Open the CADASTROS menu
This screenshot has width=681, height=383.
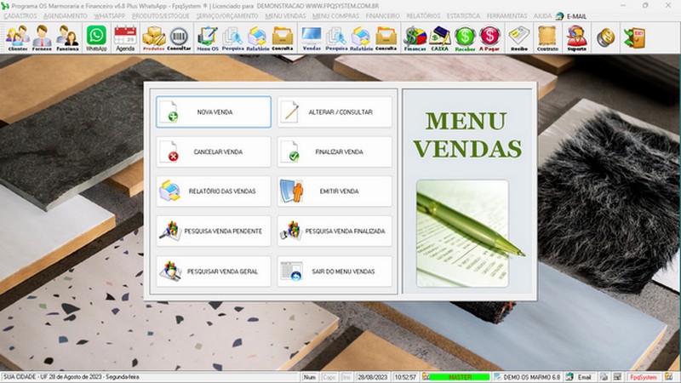[x=20, y=16]
